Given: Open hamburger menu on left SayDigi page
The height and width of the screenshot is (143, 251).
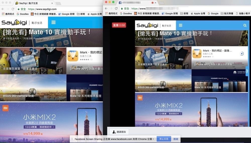Looking at the screenshot, I should (53, 22).
